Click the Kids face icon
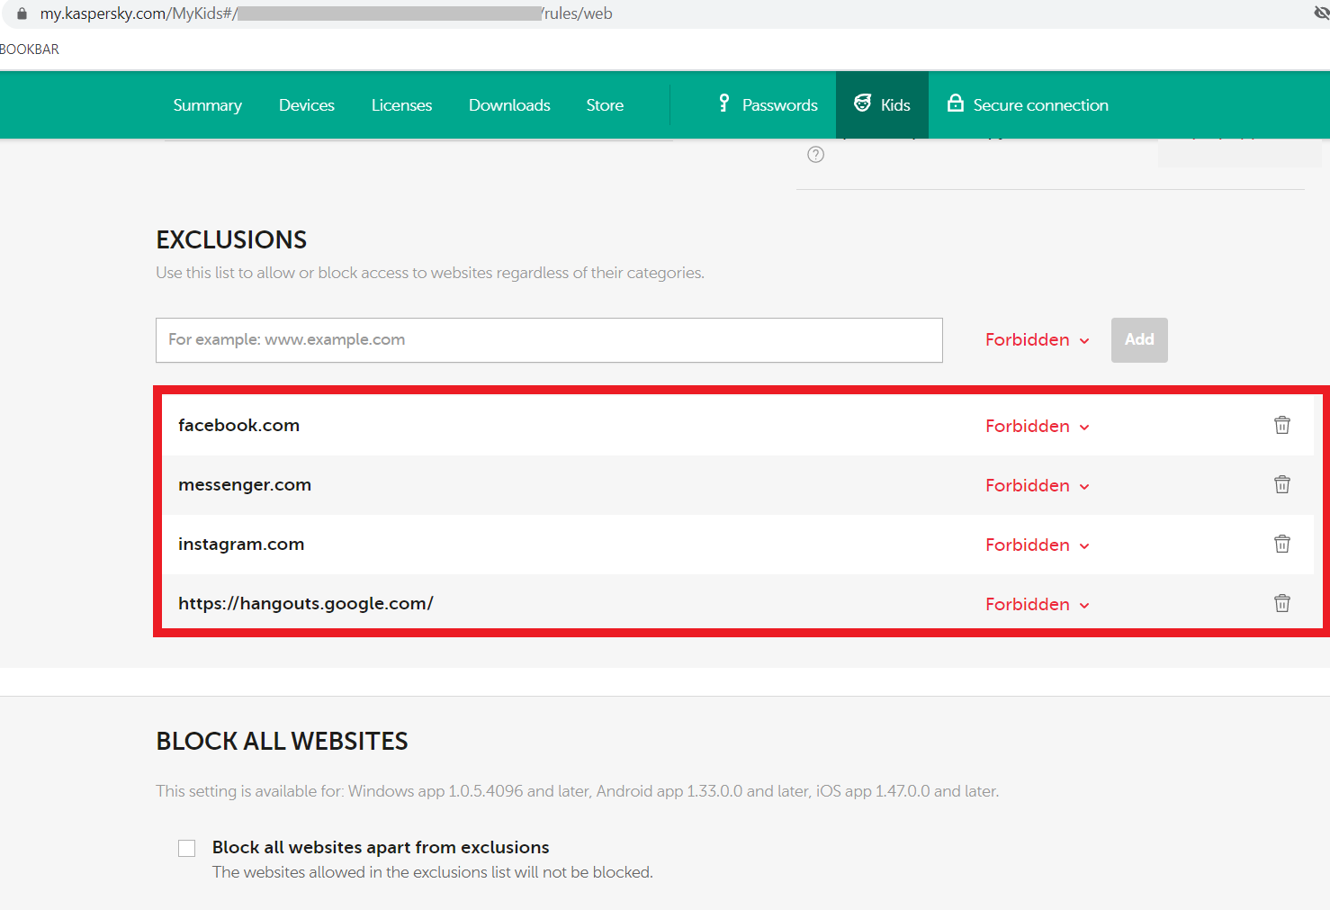The image size is (1330, 910). (862, 104)
